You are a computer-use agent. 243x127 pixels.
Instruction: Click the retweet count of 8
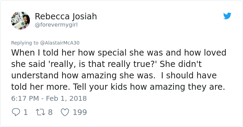(50, 112)
